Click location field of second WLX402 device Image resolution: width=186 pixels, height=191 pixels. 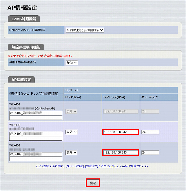point(36,138)
